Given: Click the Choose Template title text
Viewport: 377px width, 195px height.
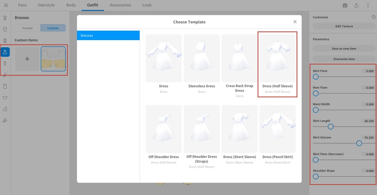Looking at the screenshot, I should [189, 22].
